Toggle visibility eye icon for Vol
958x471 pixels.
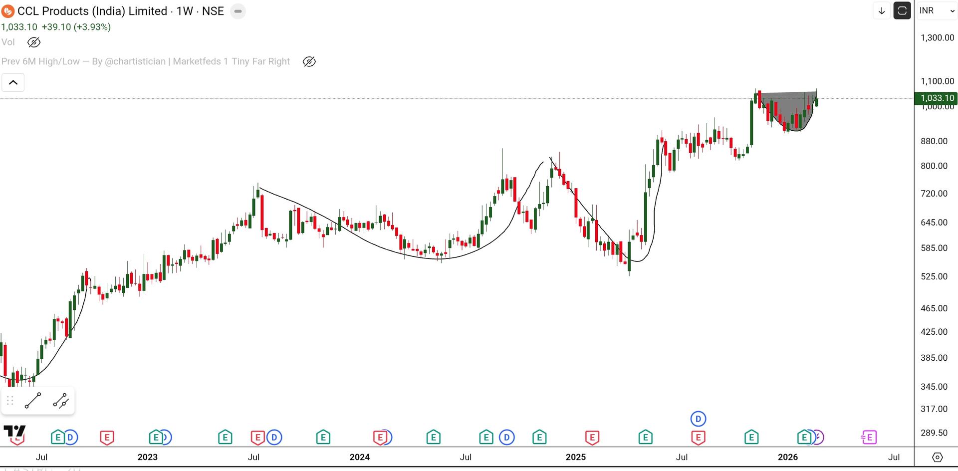[33, 42]
